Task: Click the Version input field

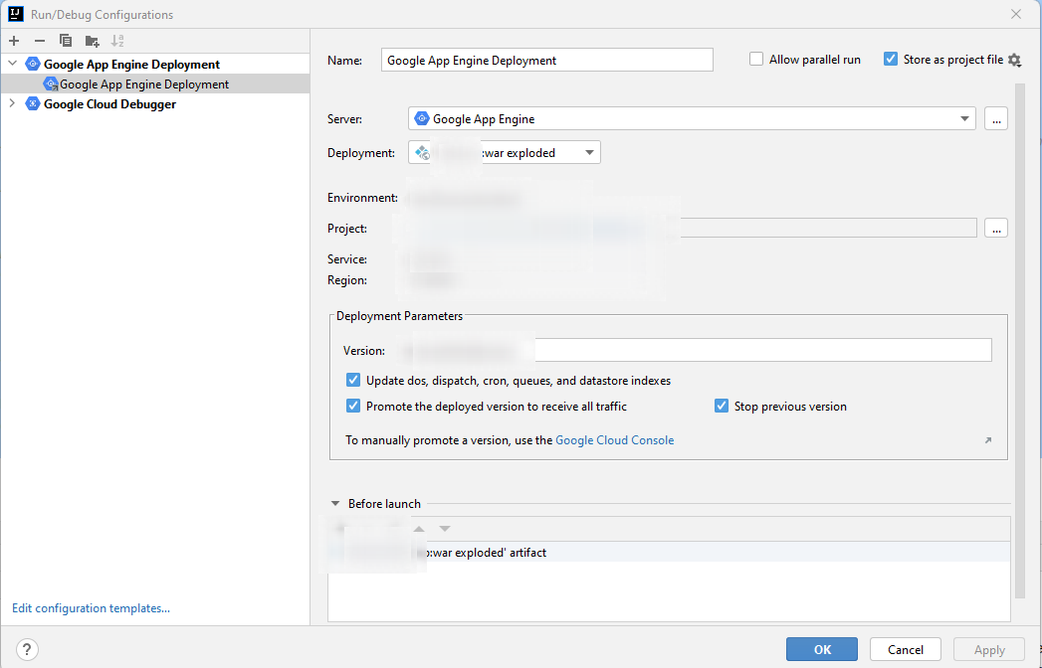Action: pos(697,350)
